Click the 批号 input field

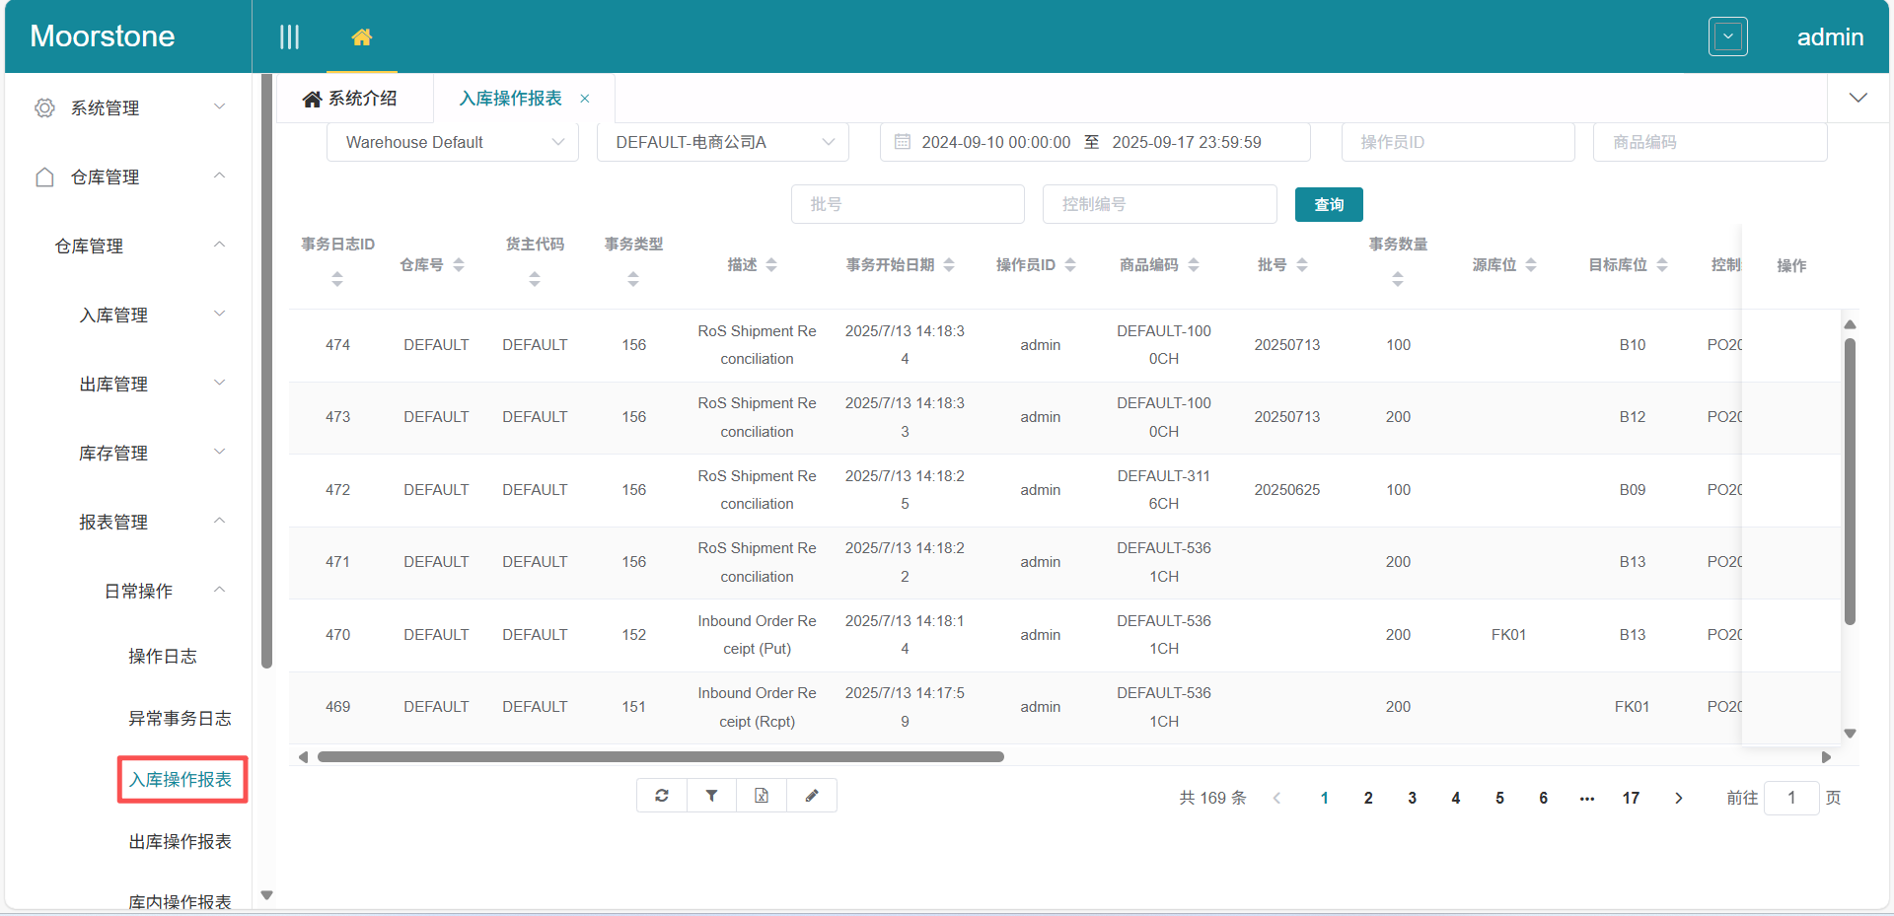(x=908, y=204)
